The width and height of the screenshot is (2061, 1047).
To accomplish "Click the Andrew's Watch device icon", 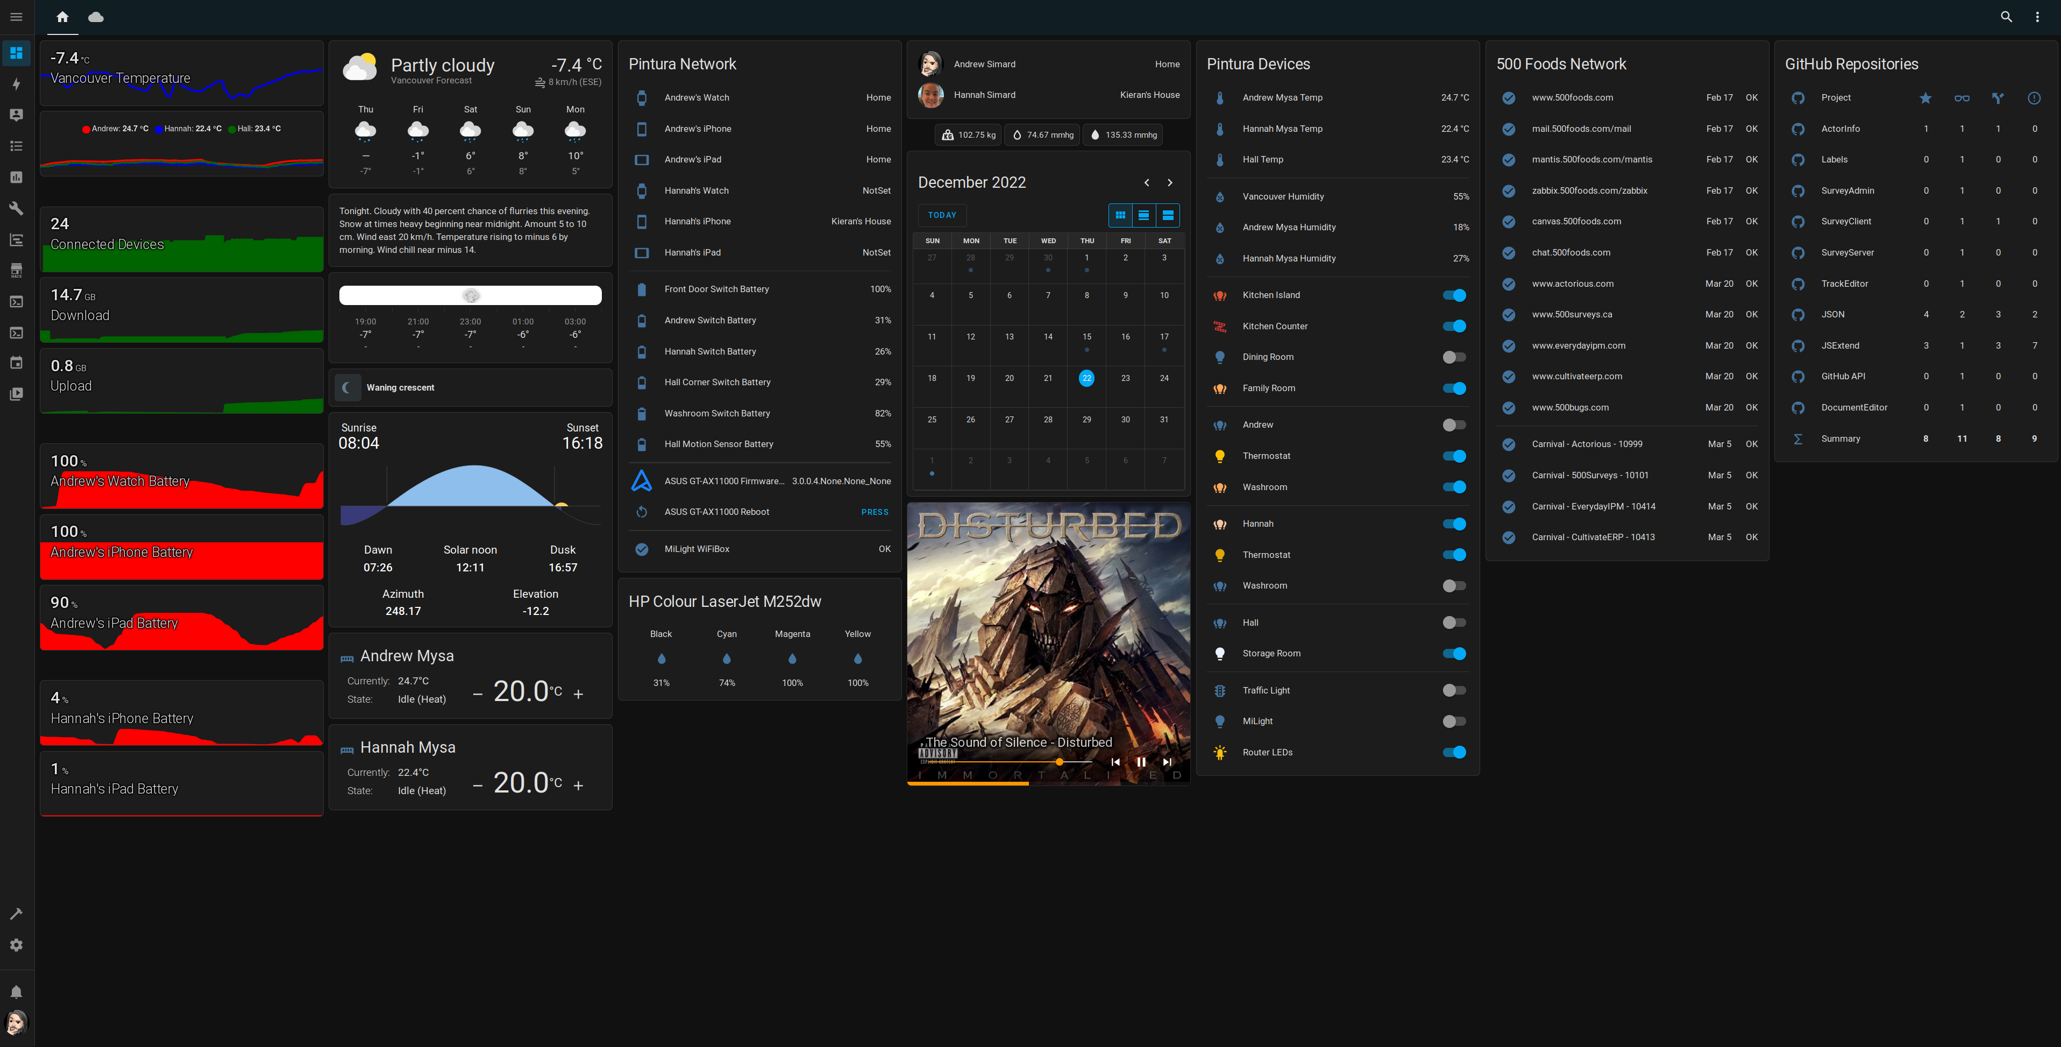I will click(x=642, y=98).
